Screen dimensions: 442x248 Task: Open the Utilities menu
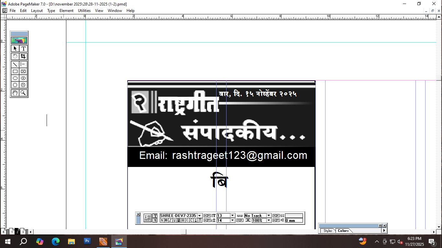[84, 11]
